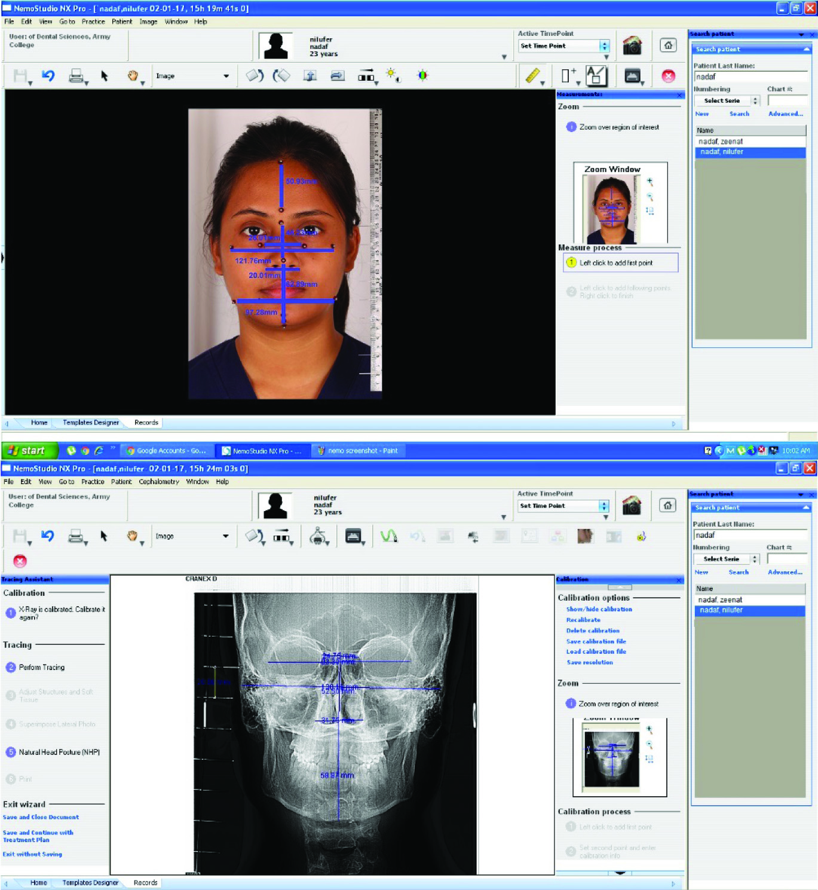Open Set Time Point dropdown in photo window
818x890 pixels.
[x=605, y=46]
